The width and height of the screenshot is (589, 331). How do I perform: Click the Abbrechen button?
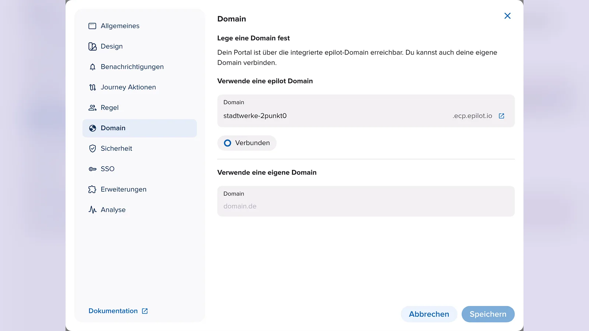coord(429,314)
